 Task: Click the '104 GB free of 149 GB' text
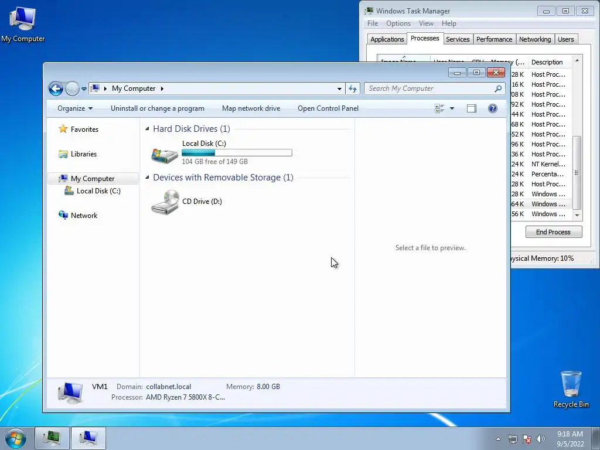coord(214,162)
